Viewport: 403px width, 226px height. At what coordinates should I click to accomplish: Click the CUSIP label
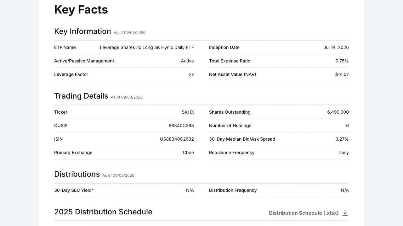61,126
